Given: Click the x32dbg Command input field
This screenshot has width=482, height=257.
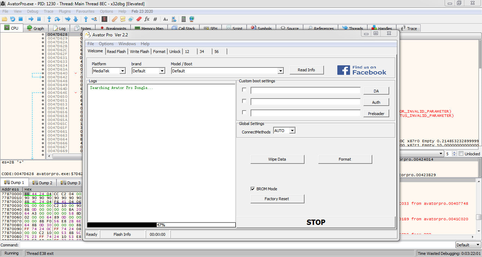Looking at the screenshot, I should point(237,245).
